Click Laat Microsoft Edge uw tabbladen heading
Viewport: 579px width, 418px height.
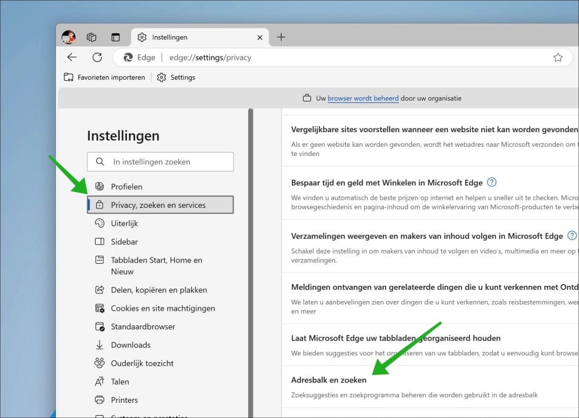click(395, 338)
